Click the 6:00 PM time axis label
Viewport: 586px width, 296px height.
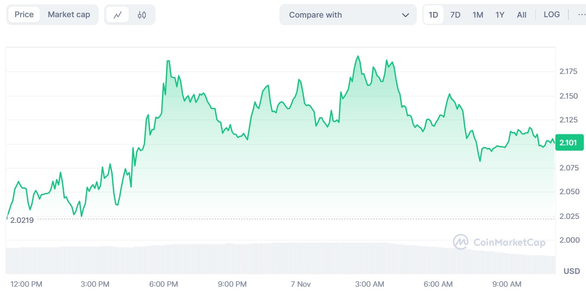[x=164, y=284]
